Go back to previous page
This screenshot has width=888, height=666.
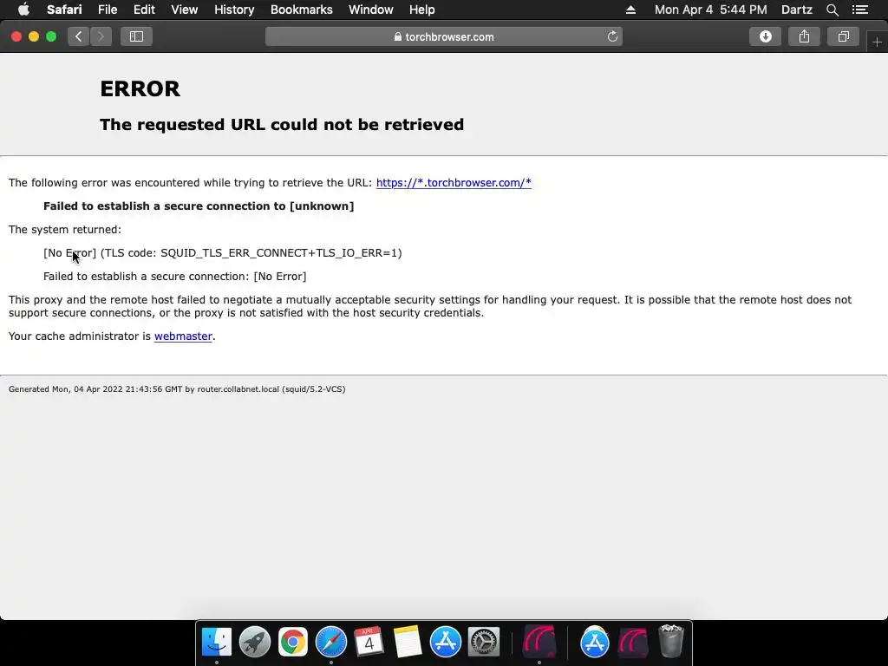click(x=79, y=36)
